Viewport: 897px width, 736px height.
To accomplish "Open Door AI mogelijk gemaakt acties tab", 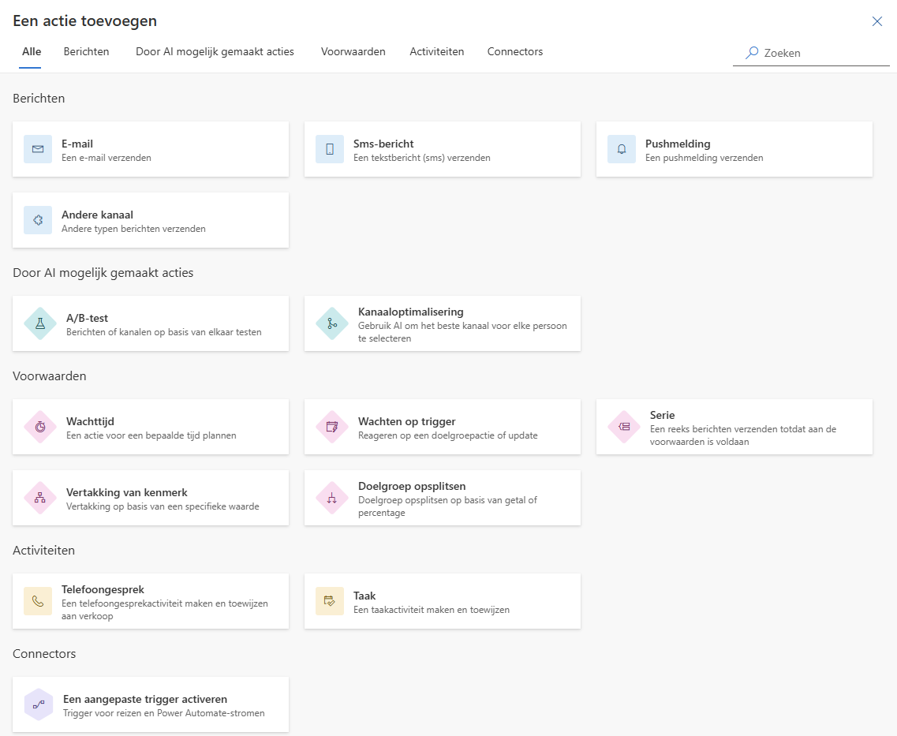I will tap(215, 52).
